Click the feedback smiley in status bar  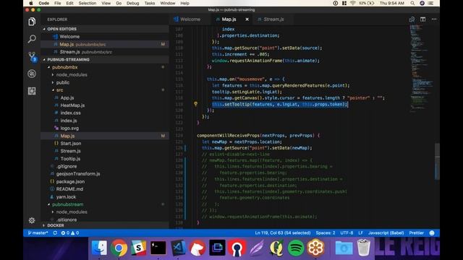tap(432, 233)
